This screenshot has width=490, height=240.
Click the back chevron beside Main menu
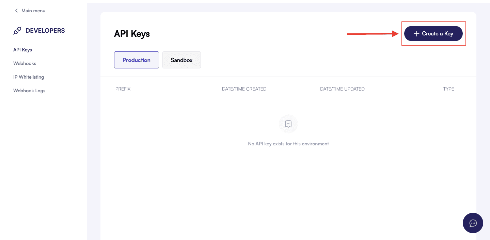pyautogui.click(x=16, y=11)
